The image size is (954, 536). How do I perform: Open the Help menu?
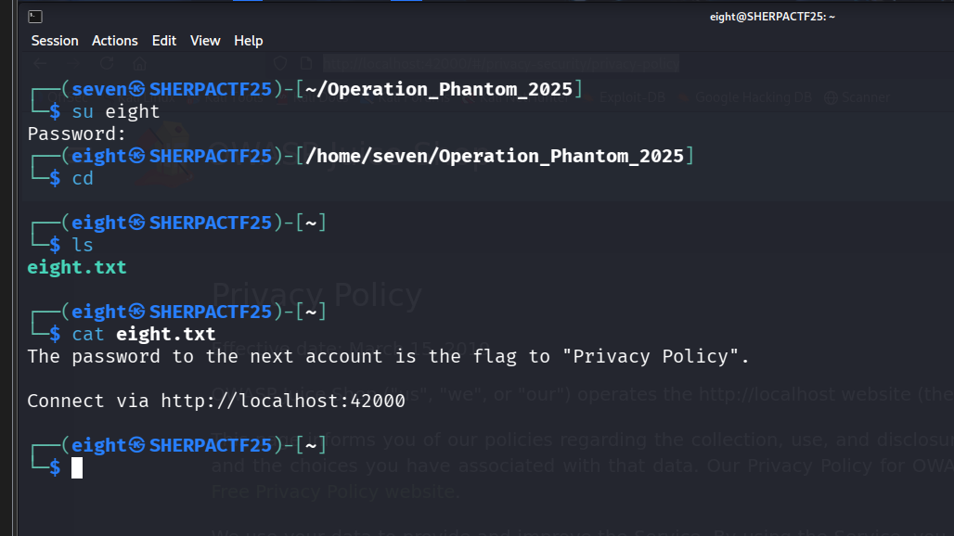click(249, 41)
